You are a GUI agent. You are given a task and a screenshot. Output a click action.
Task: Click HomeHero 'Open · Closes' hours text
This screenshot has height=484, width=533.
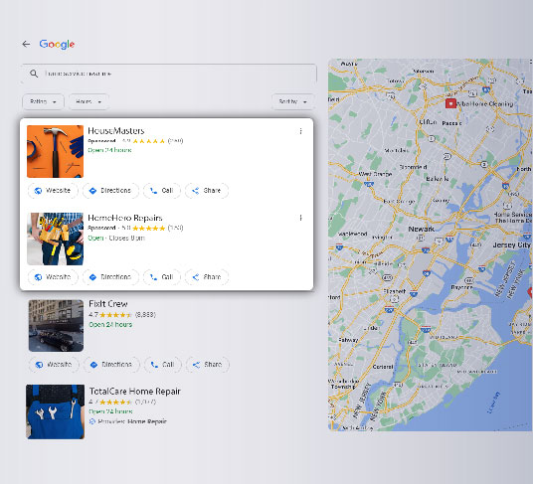[x=116, y=238]
